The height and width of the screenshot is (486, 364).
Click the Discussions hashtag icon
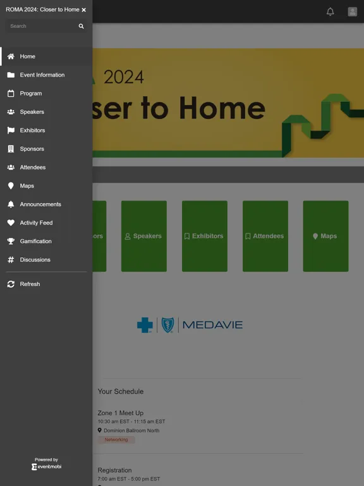tap(11, 259)
